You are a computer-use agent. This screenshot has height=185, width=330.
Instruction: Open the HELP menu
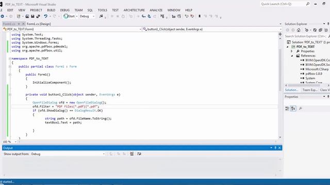tap(189, 10)
